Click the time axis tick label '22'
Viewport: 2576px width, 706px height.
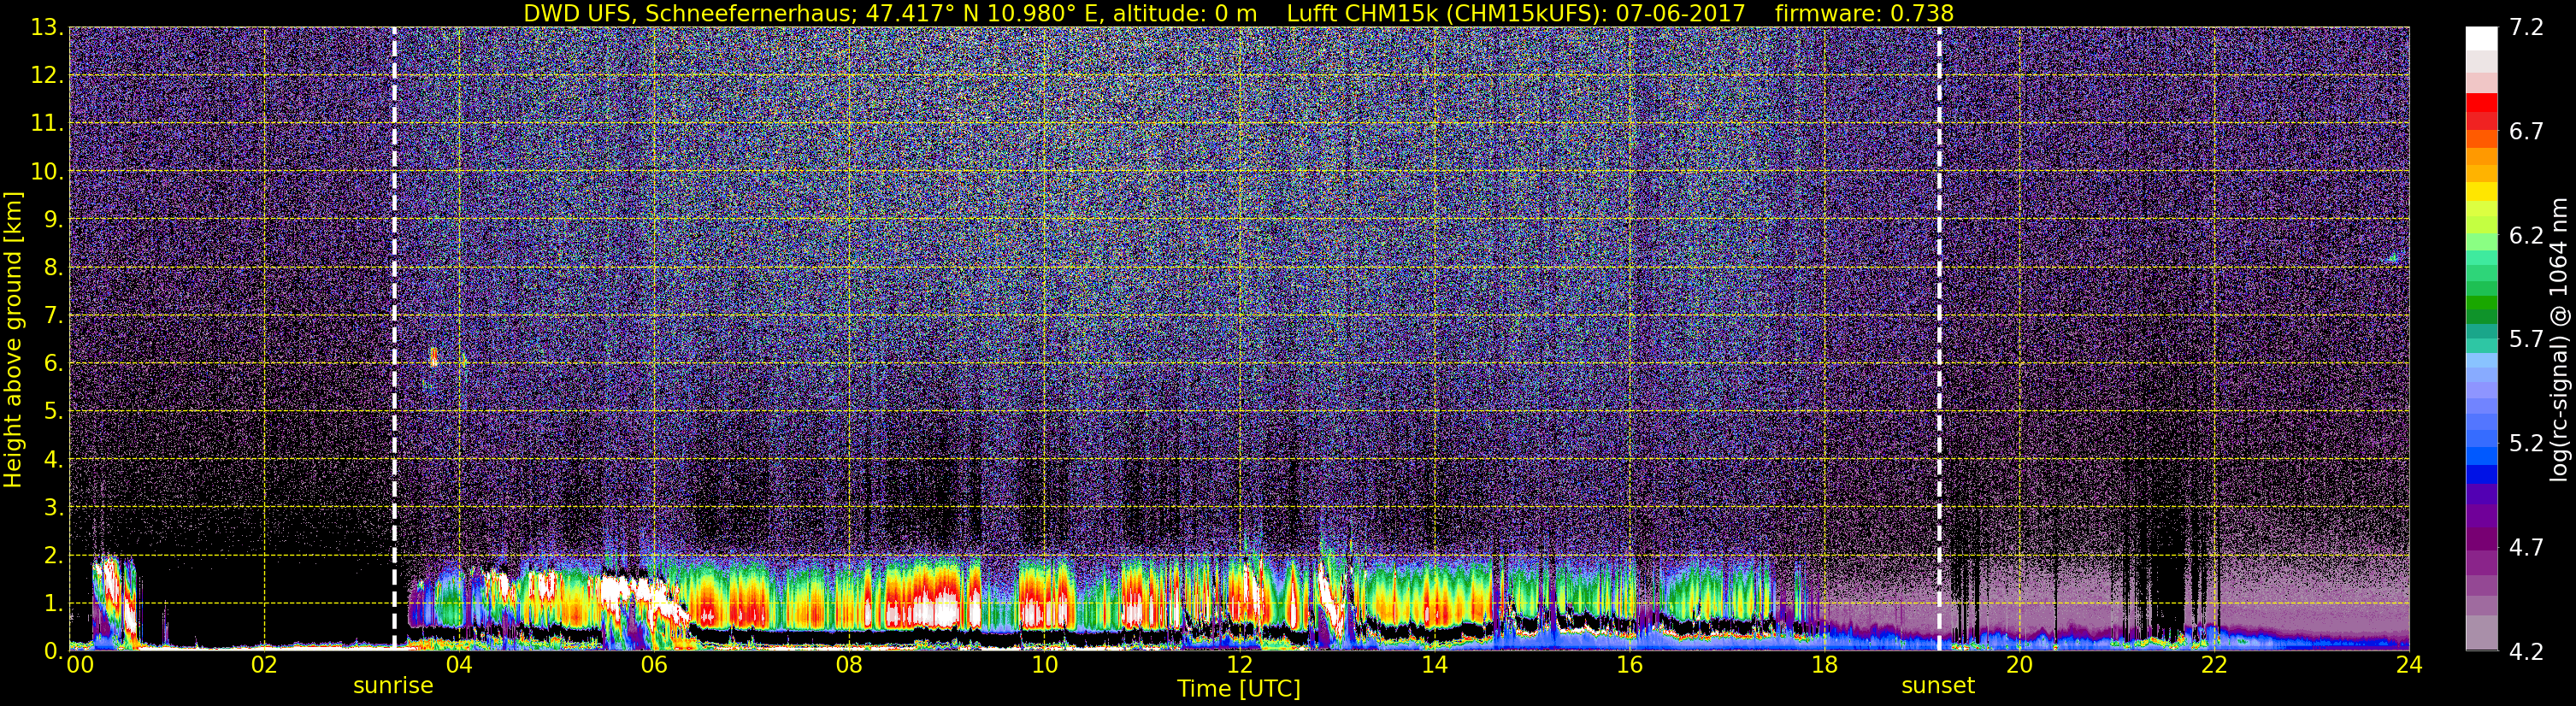coord(2214,665)
